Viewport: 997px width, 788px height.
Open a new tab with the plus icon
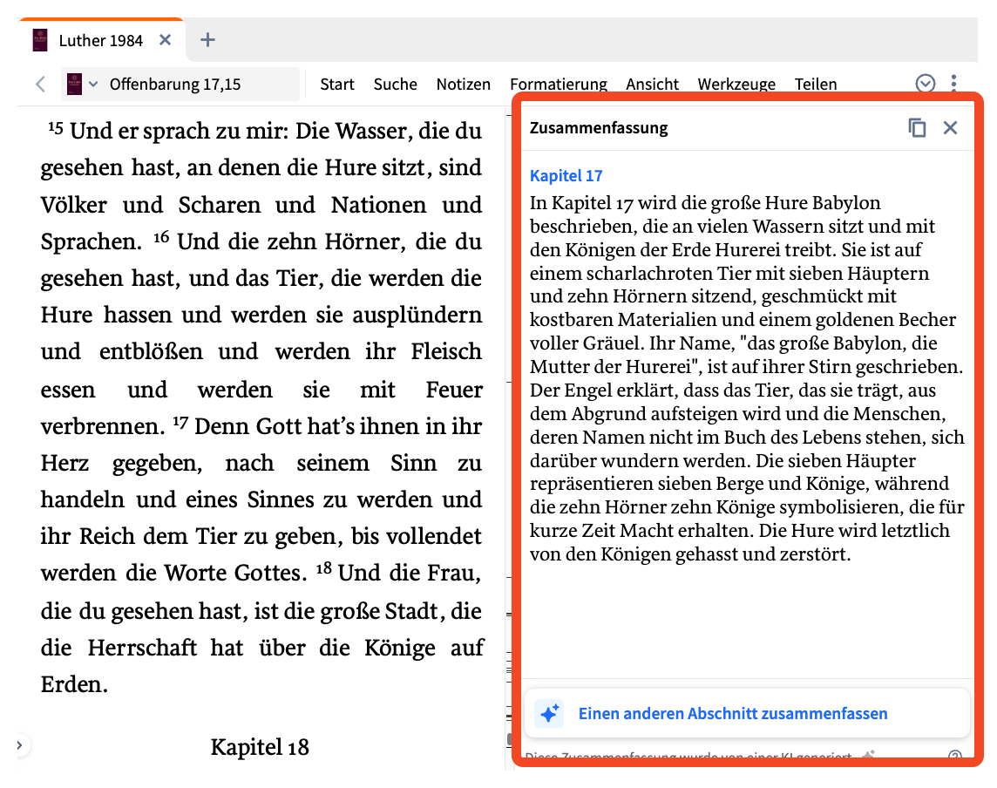click(207, 40)
